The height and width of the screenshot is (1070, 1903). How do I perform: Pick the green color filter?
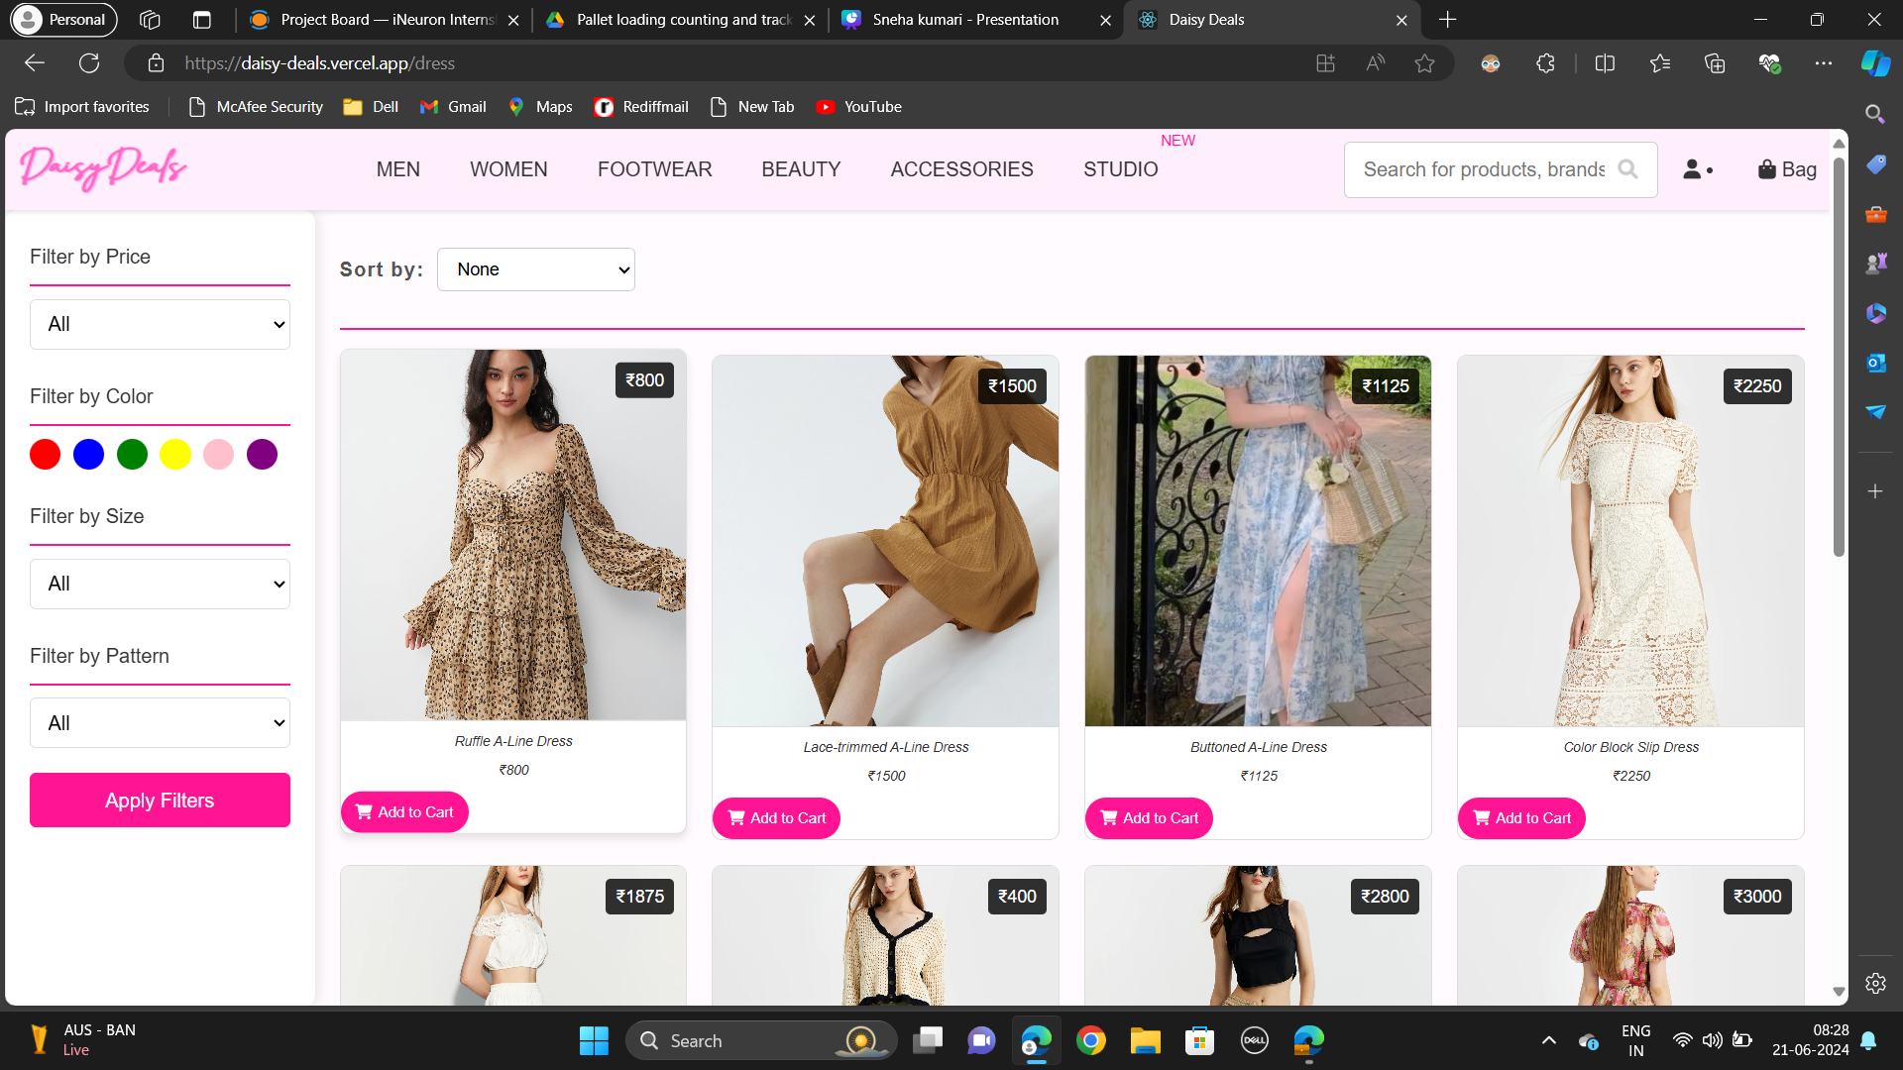[x=132, y=455]
